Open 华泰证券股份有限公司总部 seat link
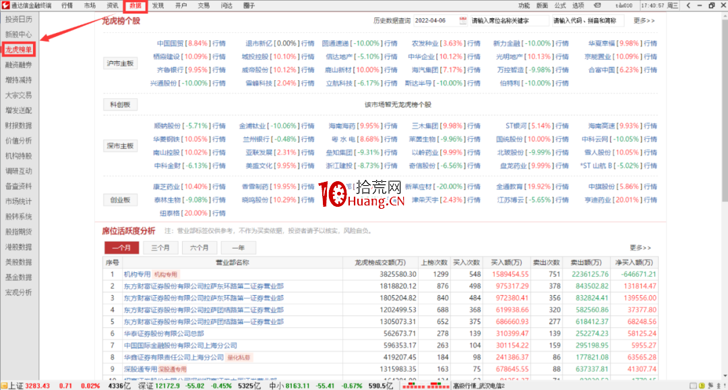Screen dimensions: 728x390 (x=163, y=334)
